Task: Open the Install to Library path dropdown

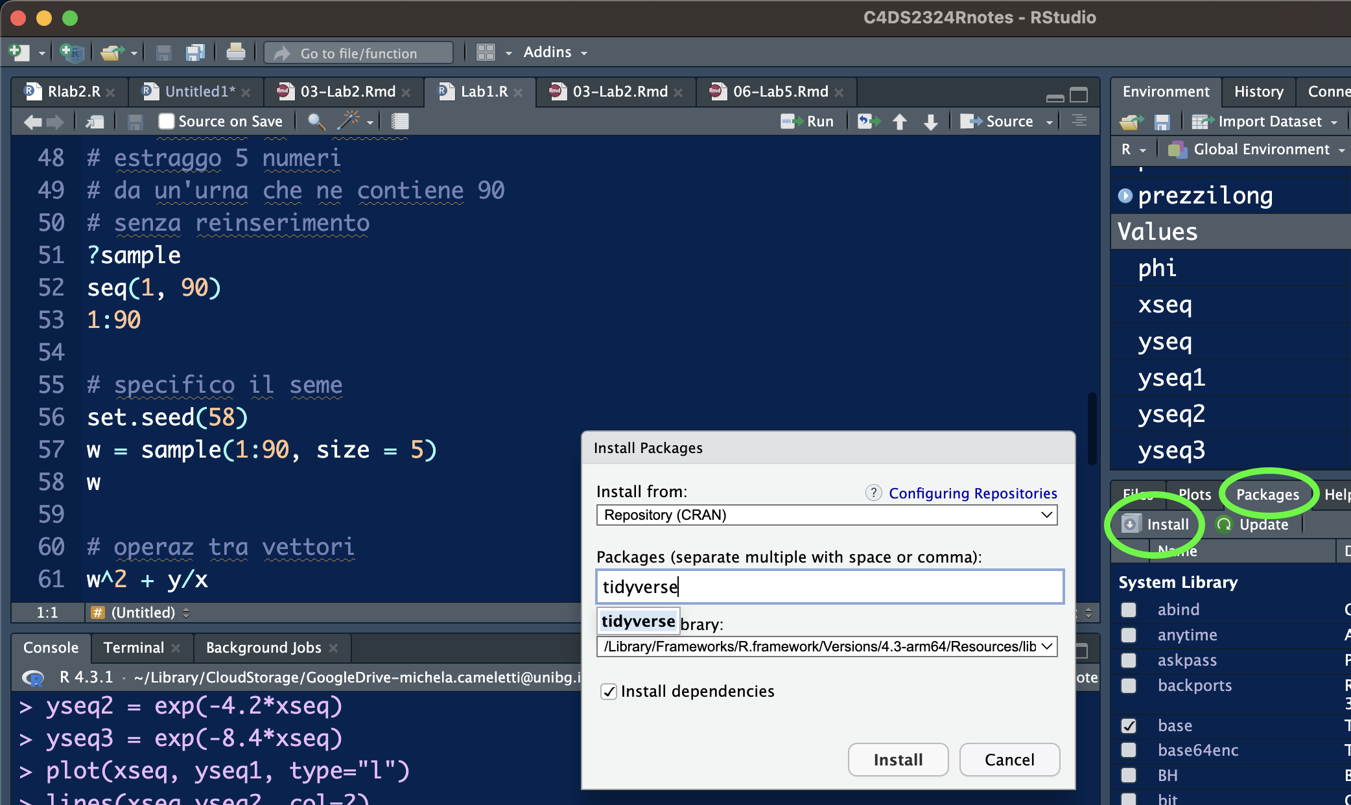Action: (x=827, y=647)
